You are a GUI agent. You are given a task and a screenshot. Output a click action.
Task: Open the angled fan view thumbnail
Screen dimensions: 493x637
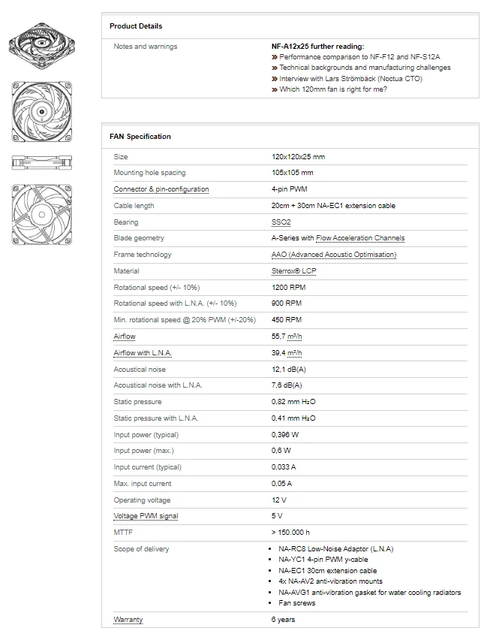coord(42,42)
